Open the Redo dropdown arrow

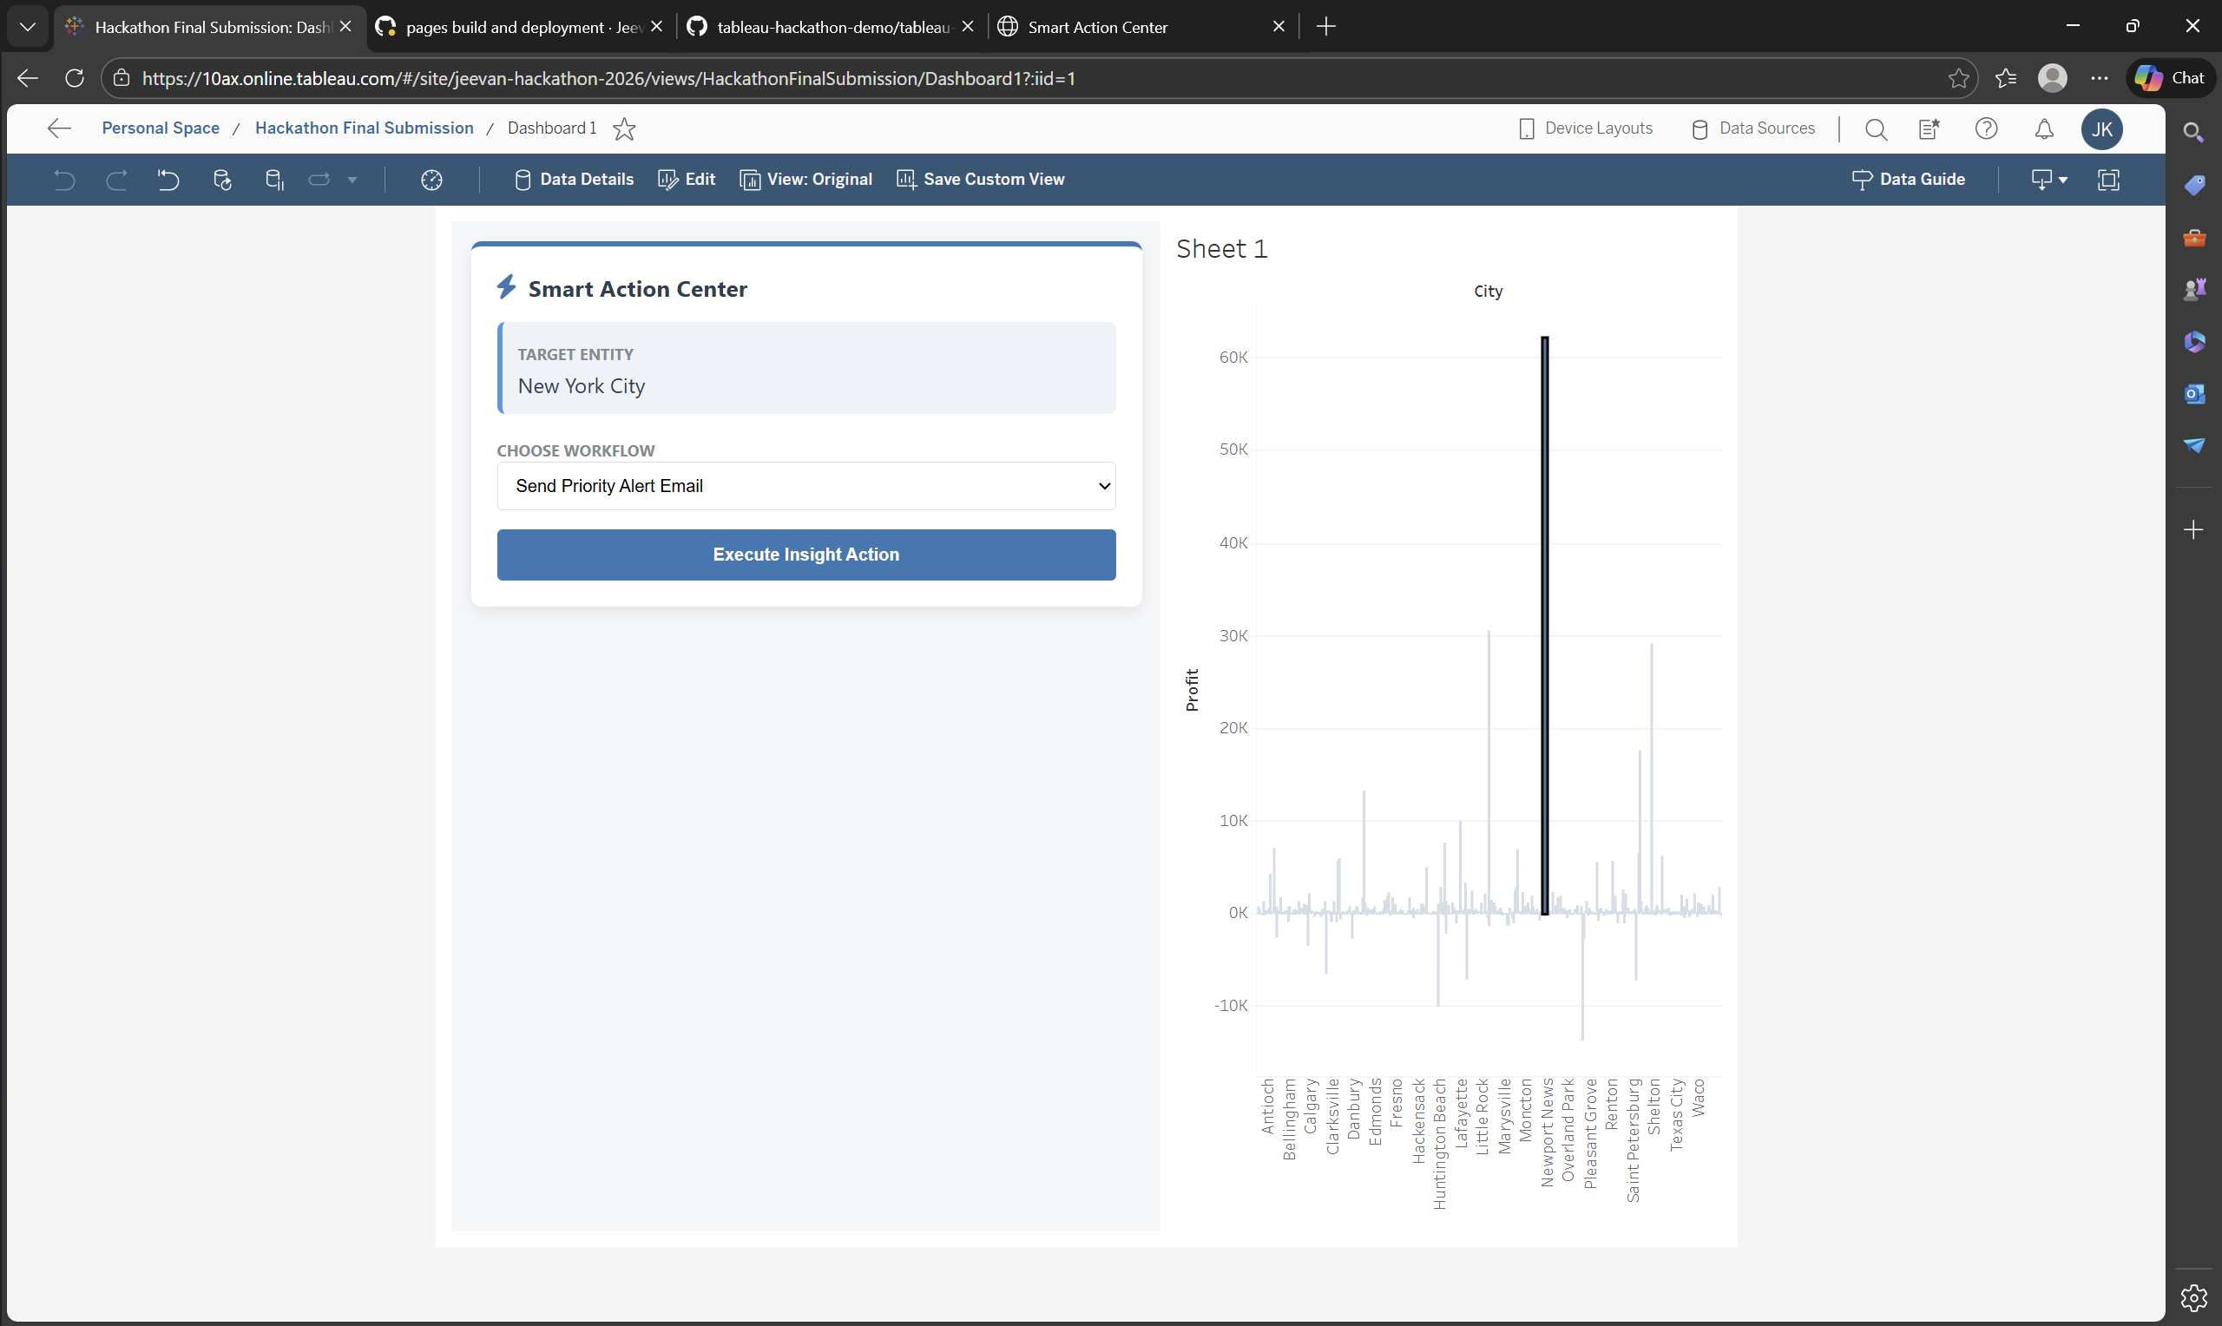[352, 180]
